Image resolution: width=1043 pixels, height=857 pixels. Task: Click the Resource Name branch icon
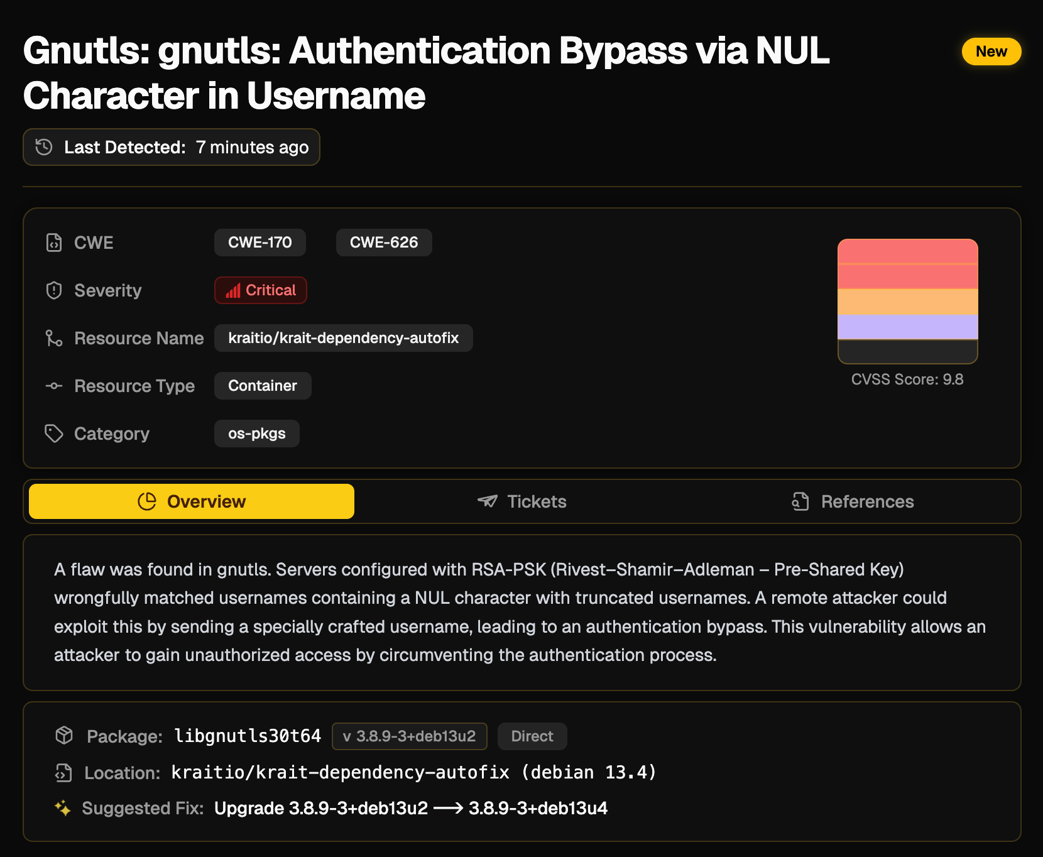pyautogui.click(x=54, y=338)
